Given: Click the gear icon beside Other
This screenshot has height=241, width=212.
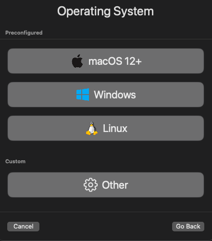Looking at the screenshot, I should coord(90,185).
